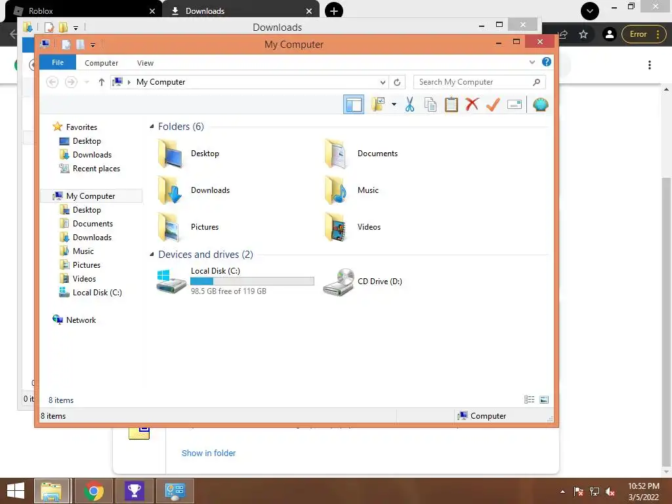This screenshot has height=504, width=672.
Task: Open the Computer ribbon tab
Action: point(101,63)
